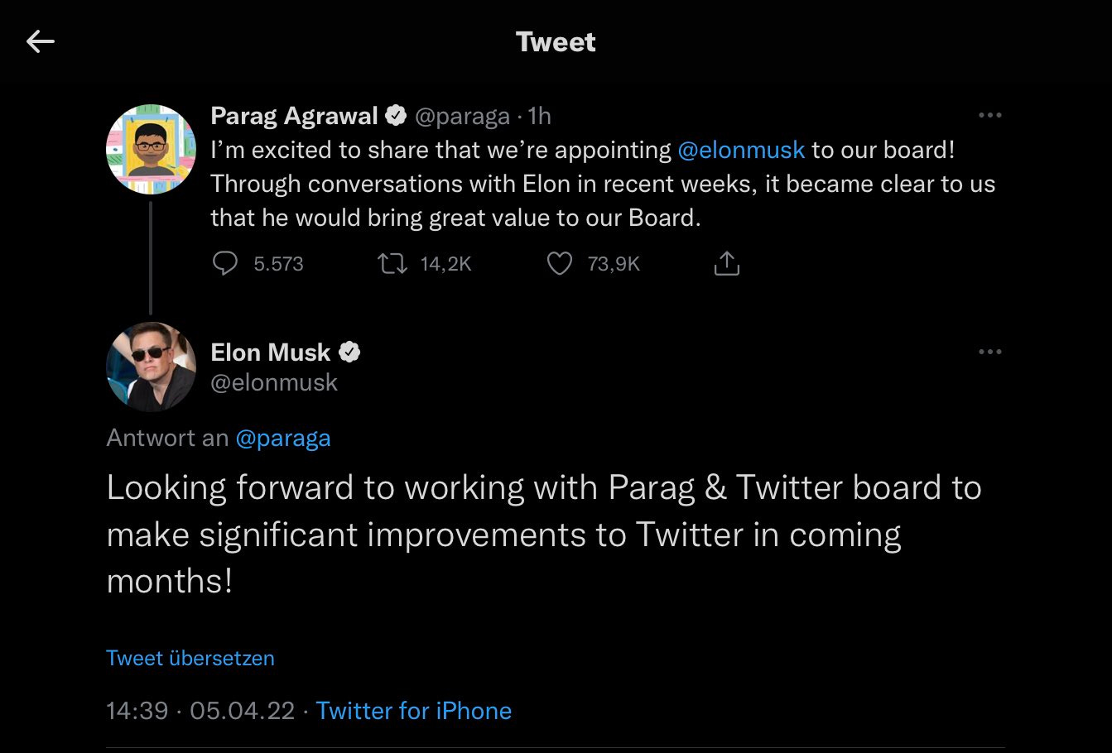Reply to Parag Agrawal's tweet
Viewport: 1112px width, 753px height.
[x=226, y=264]
